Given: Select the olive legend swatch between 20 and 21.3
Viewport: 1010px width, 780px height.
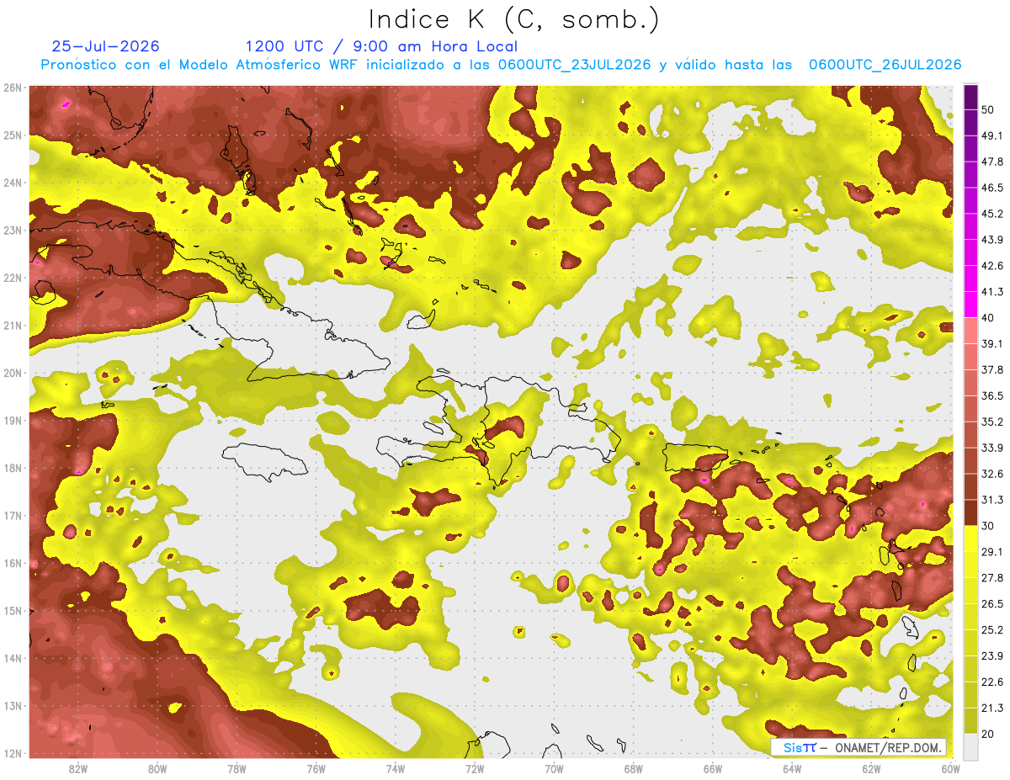Looking at the screenshot, I should [970, 720].
